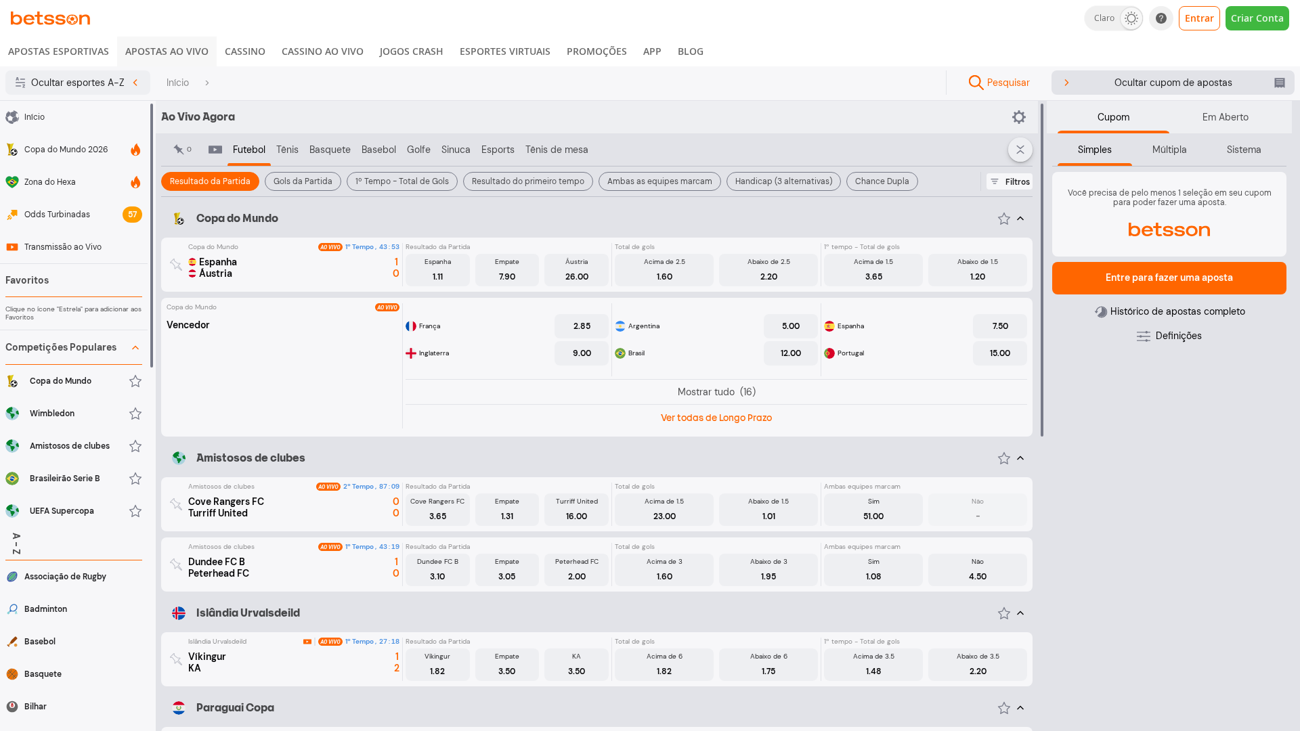This screenshot has width=1300, height=731.
Task: Select the Basquete sport tab
Action: (330, 150)
